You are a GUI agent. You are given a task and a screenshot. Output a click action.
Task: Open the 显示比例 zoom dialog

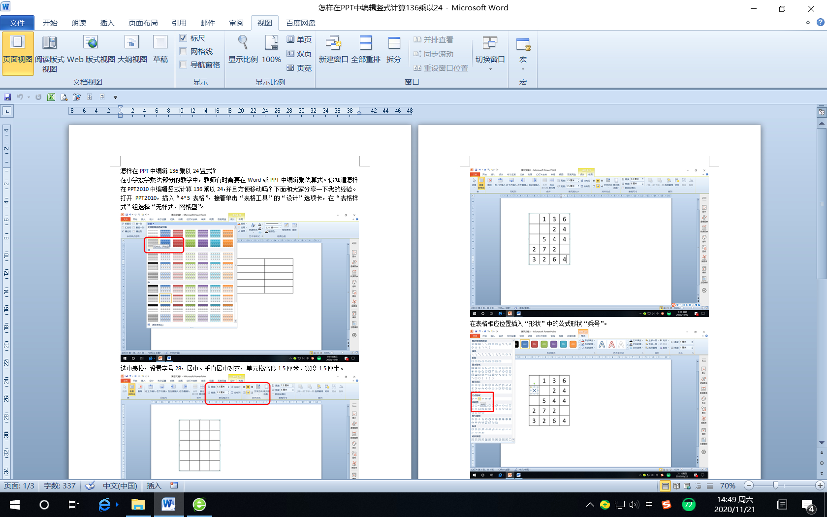click(243, 49)
